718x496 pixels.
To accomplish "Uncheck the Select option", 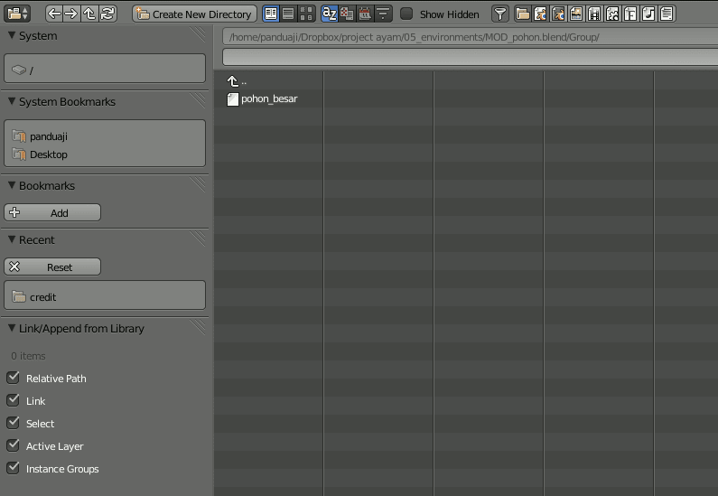I will coord(14,423).
